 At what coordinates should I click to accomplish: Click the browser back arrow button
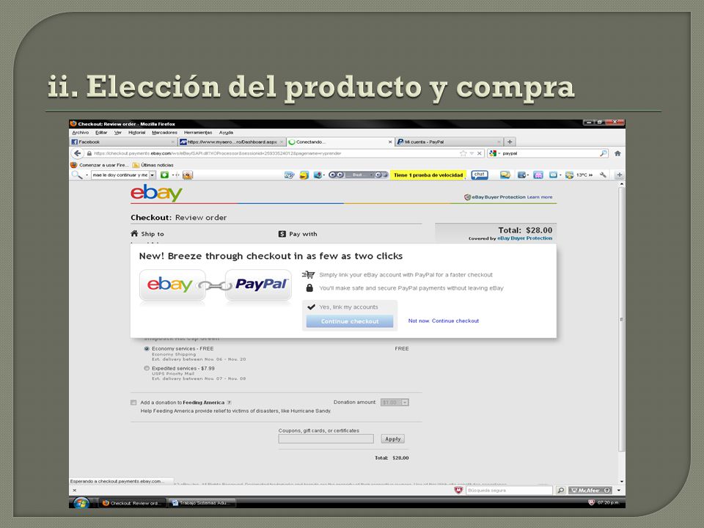(77, 153)
